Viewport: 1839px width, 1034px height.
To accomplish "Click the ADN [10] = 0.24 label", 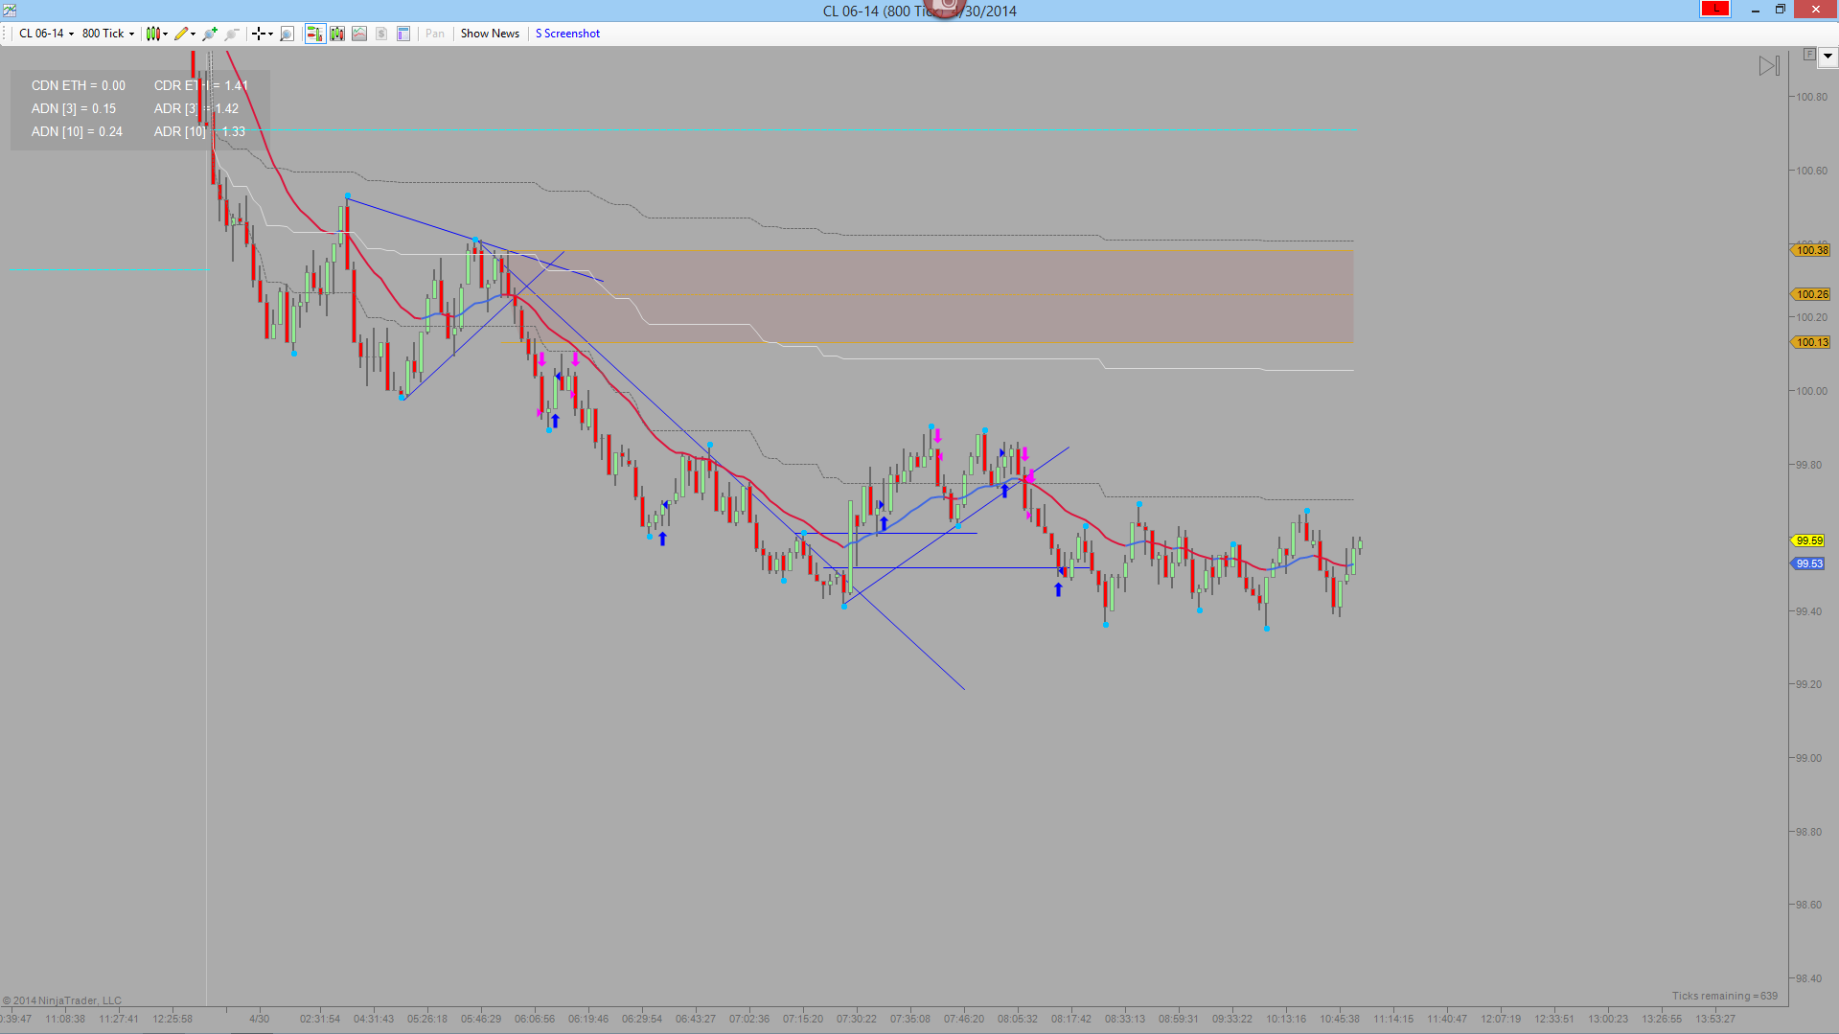I will click(x=77, y=131).
